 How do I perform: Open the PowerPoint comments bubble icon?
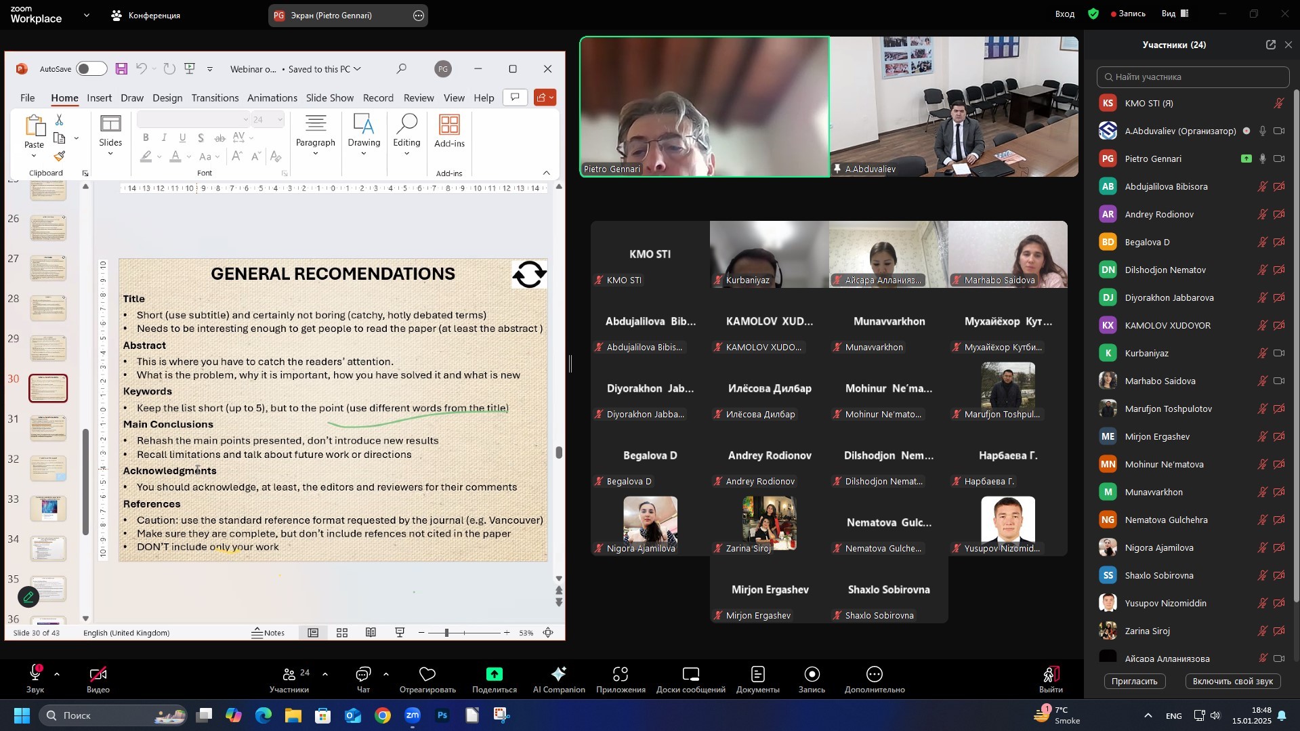pyautogui.click(x=515, y=98)
